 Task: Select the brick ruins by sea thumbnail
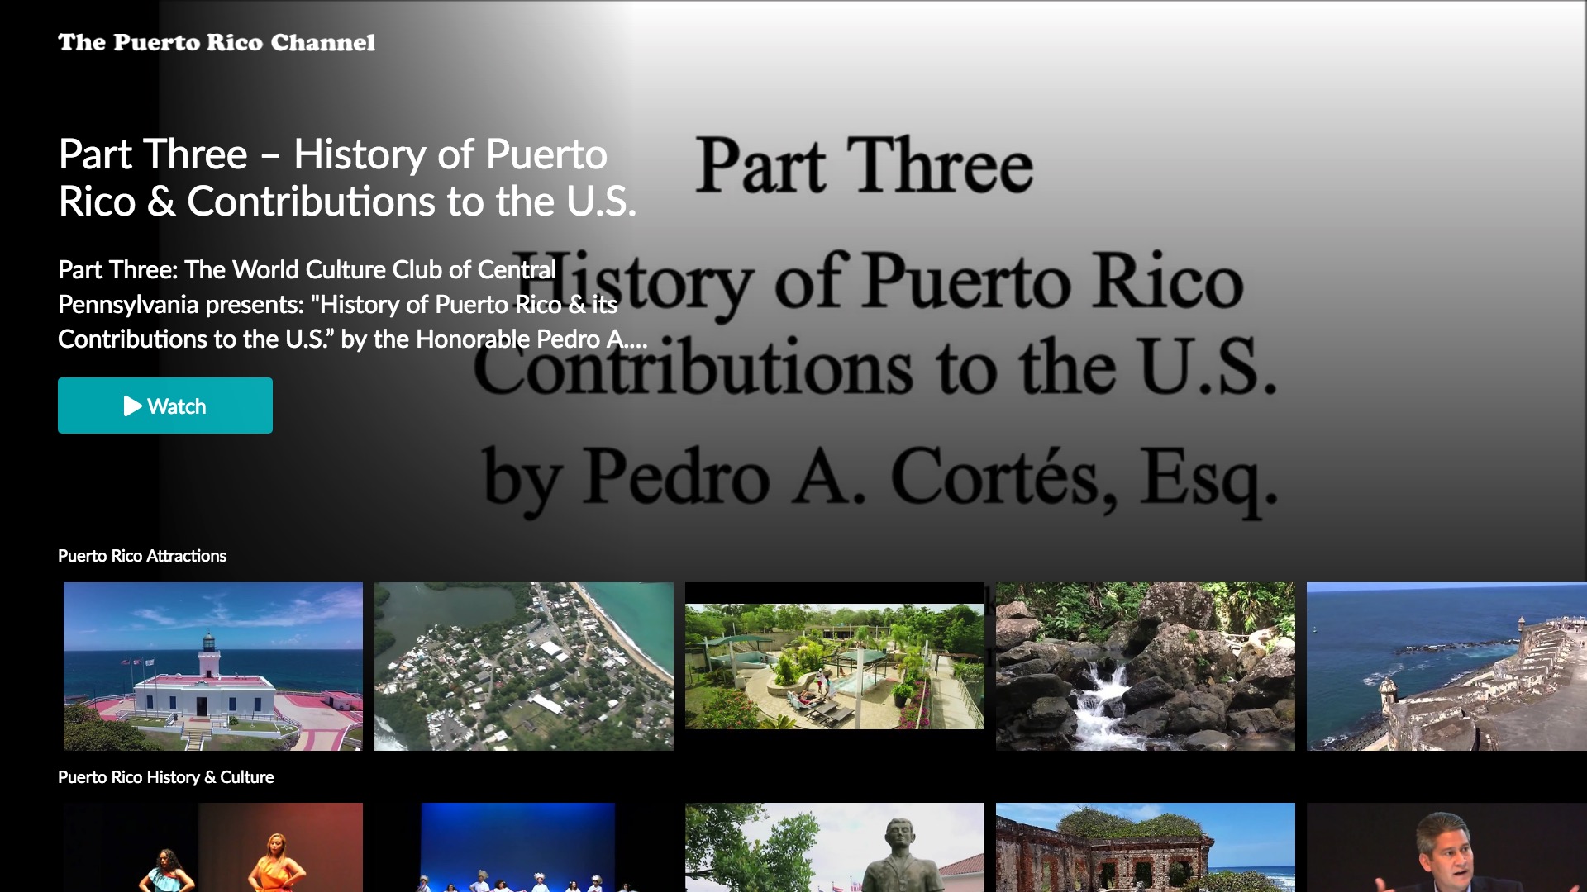coord(1146,847)
